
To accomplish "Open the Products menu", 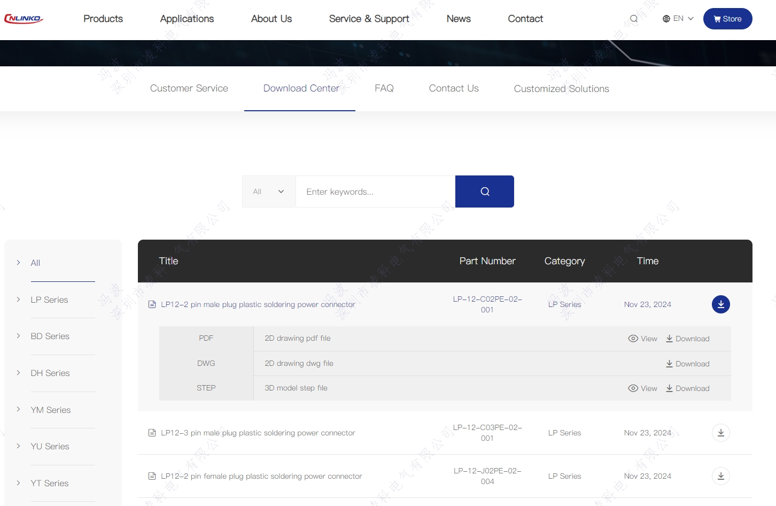I will click(103, 19).
